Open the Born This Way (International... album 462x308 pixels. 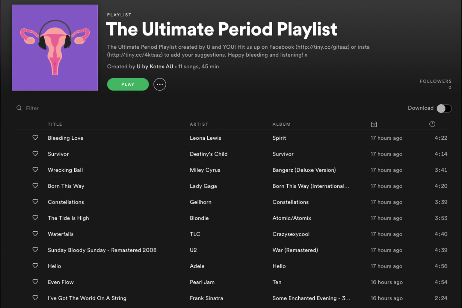point(311,186)
